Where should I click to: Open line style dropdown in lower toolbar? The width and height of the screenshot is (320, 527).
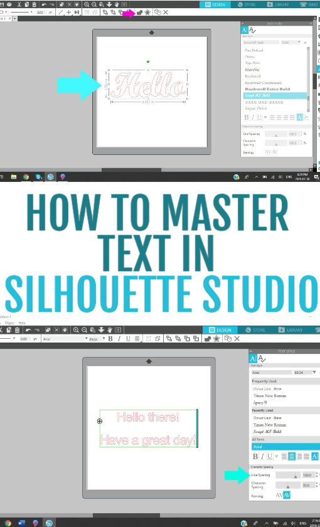click(x=14, y=339)
